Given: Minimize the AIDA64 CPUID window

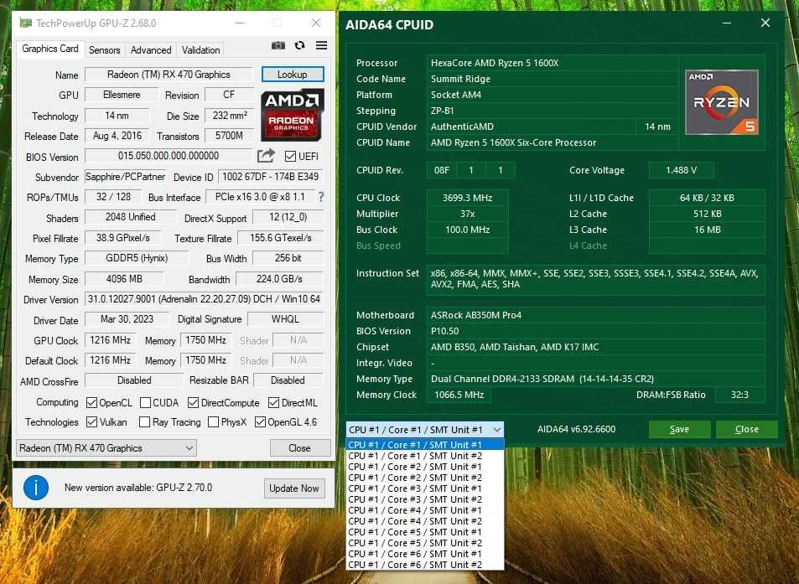Looking at the screenshot, I should [x=727, y=23].
